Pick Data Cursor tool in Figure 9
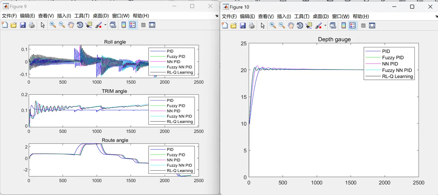Image resolution: width=438 pixels, height=195 pixels. coord(89,25)
